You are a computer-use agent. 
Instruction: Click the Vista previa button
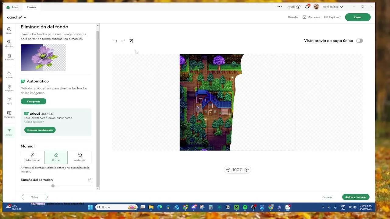(34, 102)
